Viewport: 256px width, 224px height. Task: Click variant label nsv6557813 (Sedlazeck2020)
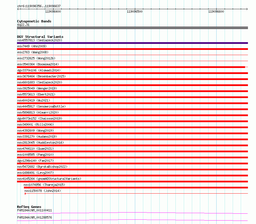[x=40, y=40]
